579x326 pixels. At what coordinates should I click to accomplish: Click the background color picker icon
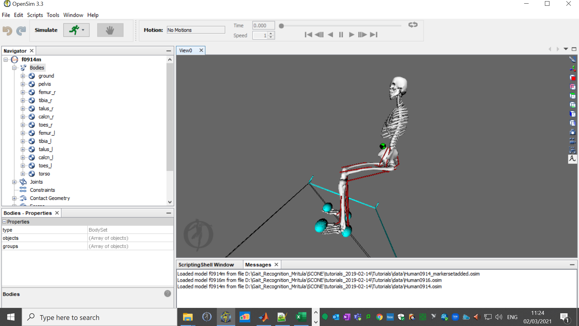[x=572, y=59]
